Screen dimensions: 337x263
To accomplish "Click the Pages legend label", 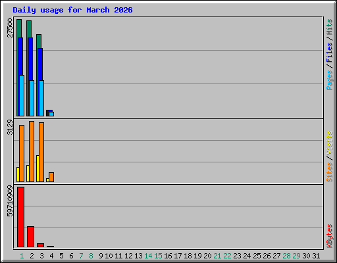I will 329,80.
